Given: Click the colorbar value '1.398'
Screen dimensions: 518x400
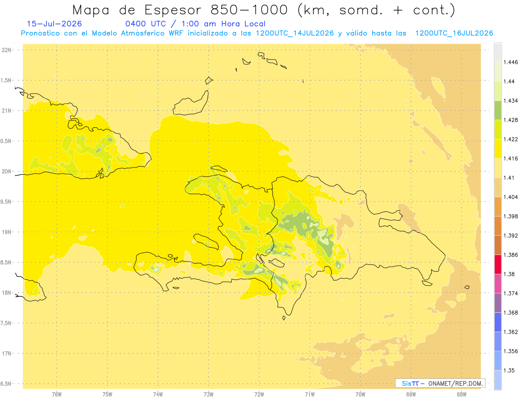Looking at the screenshot, I should [511, 216].
